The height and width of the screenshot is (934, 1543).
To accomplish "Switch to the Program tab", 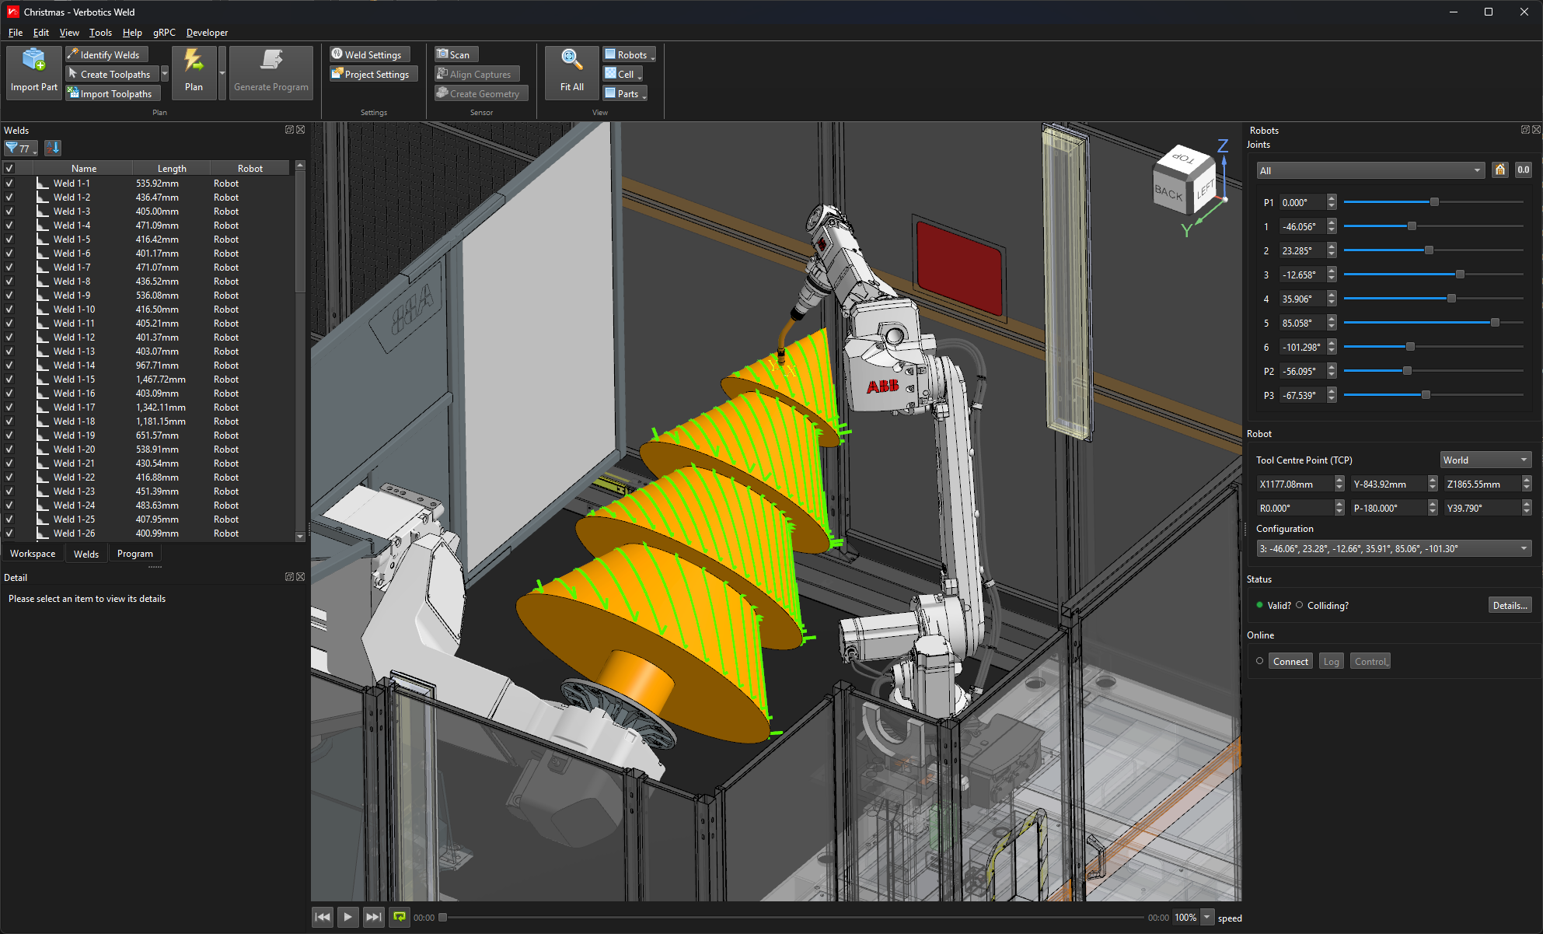I will click(134, 553).
